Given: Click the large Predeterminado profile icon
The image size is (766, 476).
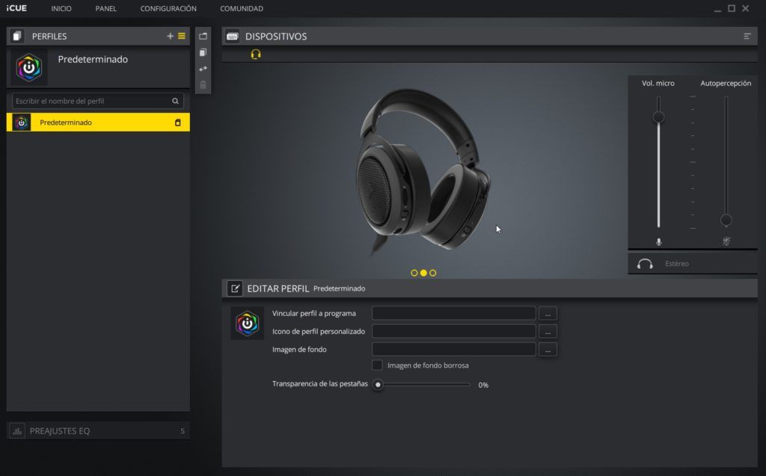Looking at the screenshot, I should point(29,67).
